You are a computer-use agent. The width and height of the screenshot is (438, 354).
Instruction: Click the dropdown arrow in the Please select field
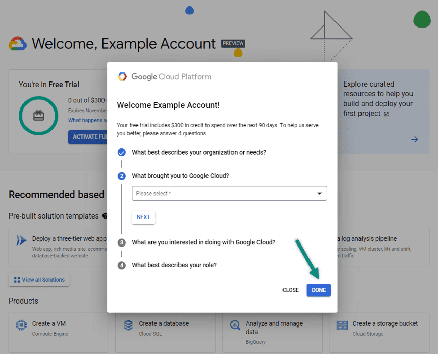319,194
